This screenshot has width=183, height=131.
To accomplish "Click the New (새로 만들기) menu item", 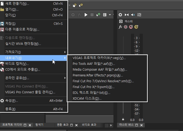I will 34,4.
